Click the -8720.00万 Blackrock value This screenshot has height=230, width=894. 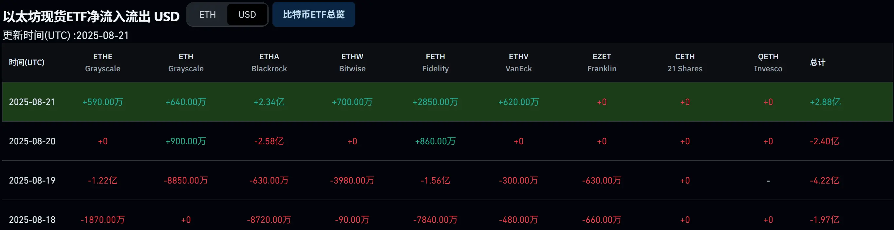(x=269, y=220)
